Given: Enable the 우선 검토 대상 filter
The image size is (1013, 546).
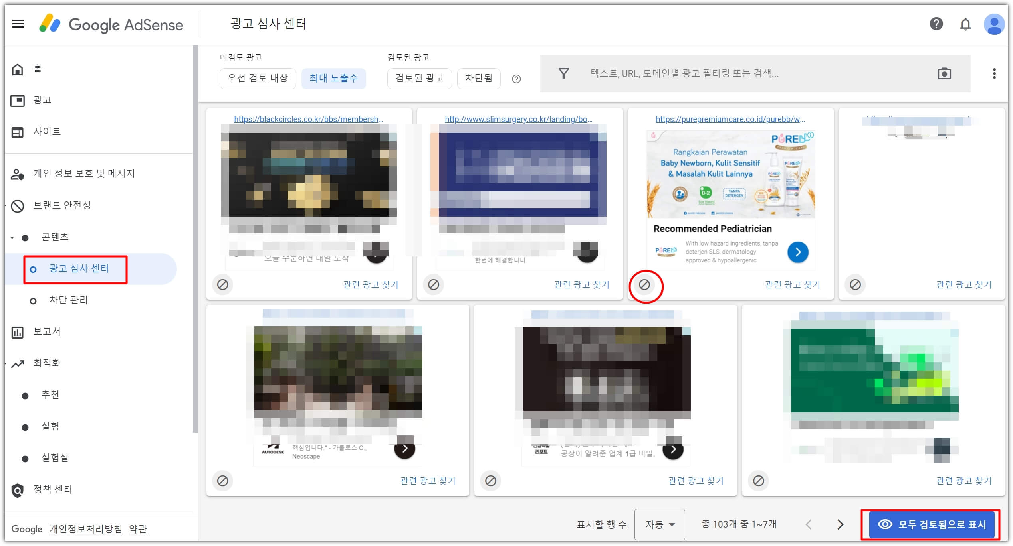Looking at the screenshot, I should coord(258,79).
